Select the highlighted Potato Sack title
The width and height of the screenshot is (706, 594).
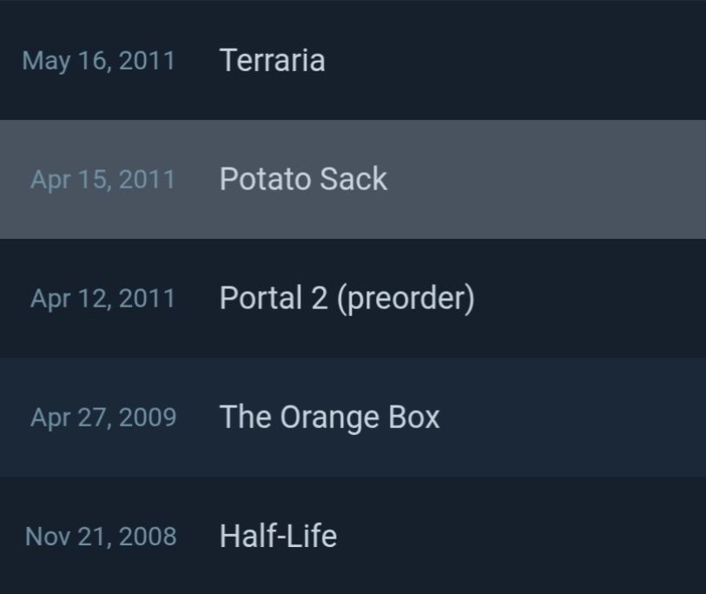click(303, 179)
